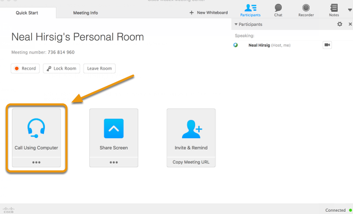Switch to the Meeting Info tab
This screenshot has height=214, width=353.
click(86, 13)
